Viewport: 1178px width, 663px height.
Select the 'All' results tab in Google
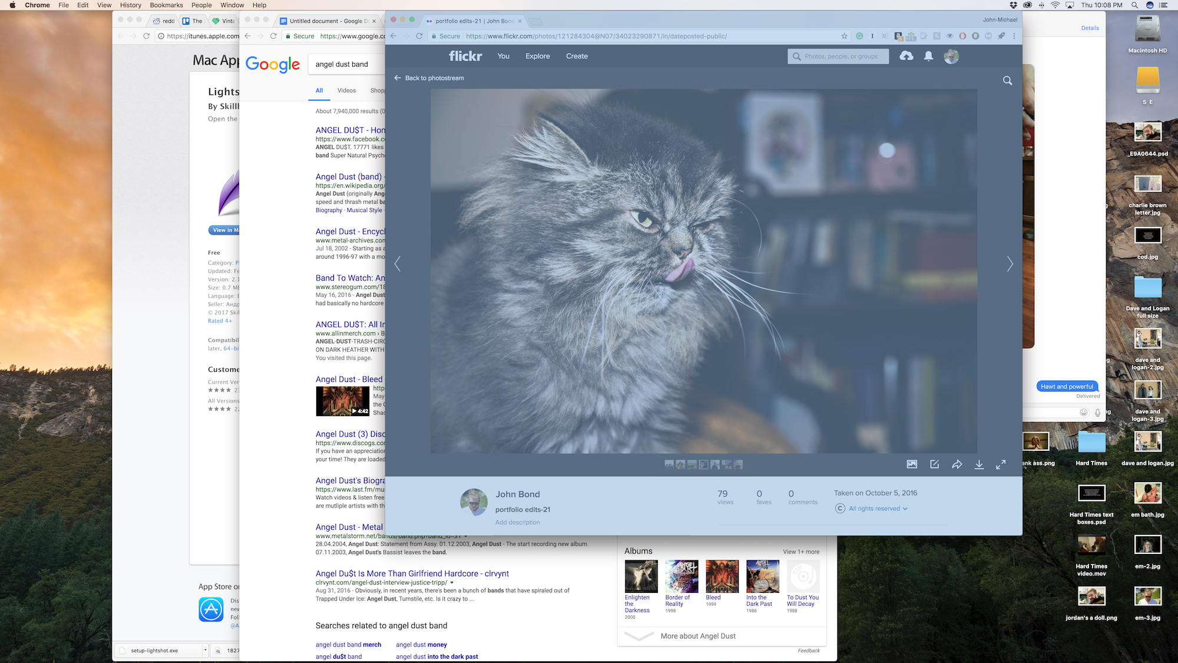(320, 90)
